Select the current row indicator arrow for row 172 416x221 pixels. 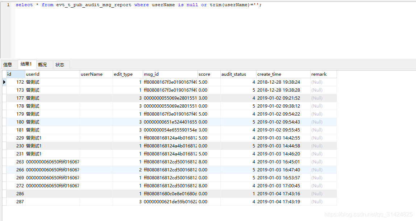[x=4, y=82]
